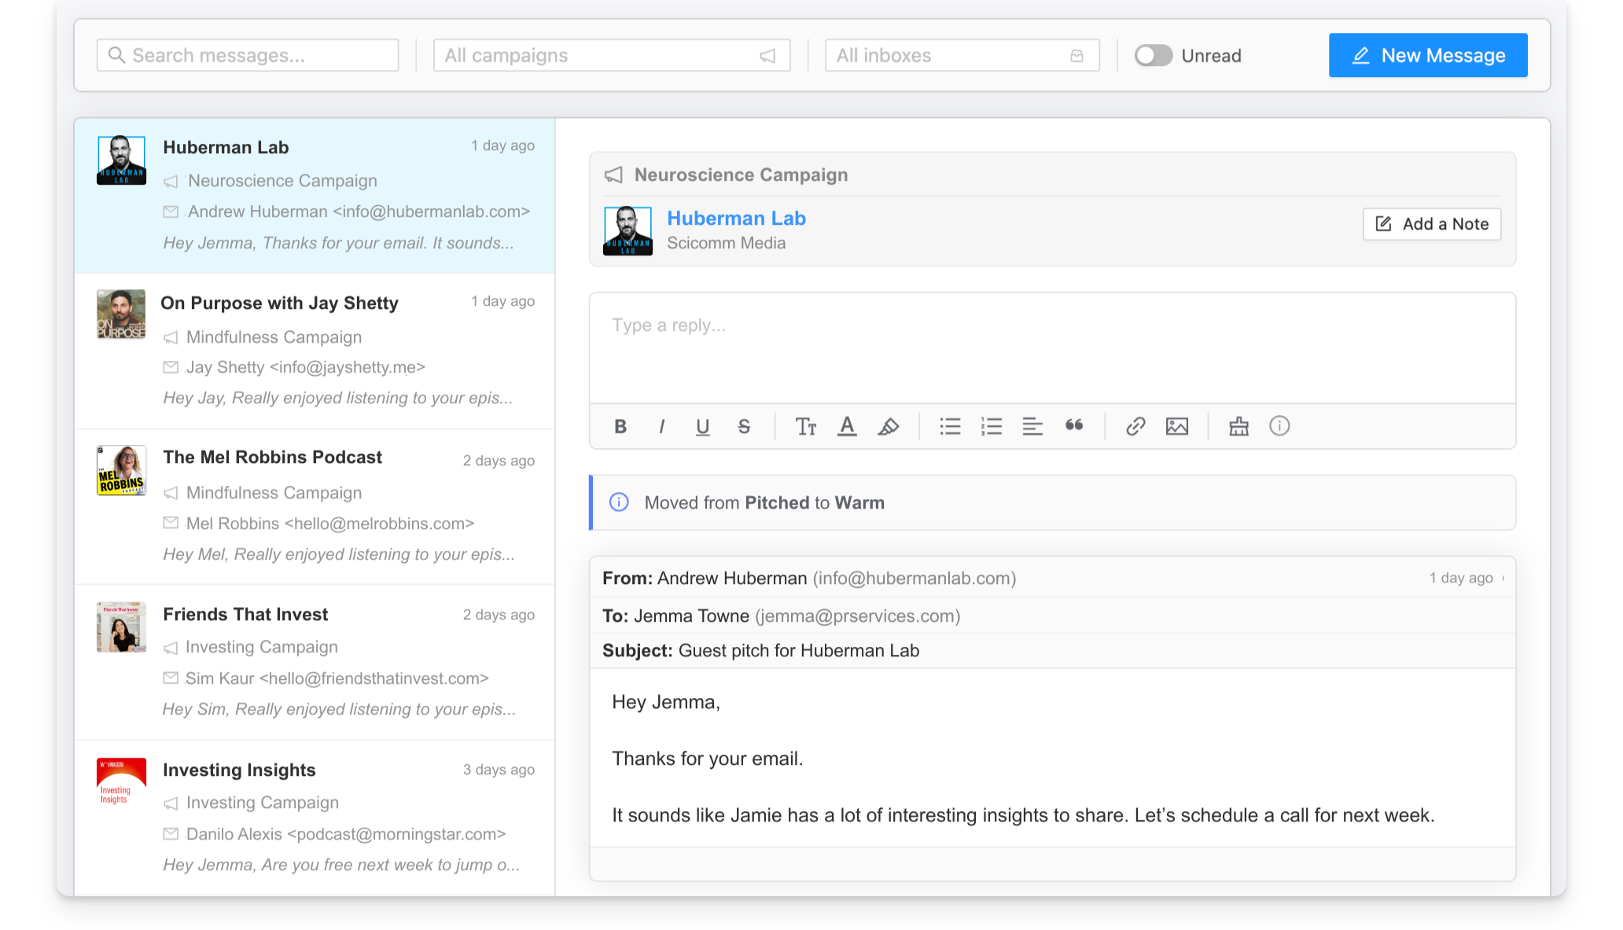Click the Scicomm Media company text
This screenshot has height=930, width=1623.
tap(726, 243)
